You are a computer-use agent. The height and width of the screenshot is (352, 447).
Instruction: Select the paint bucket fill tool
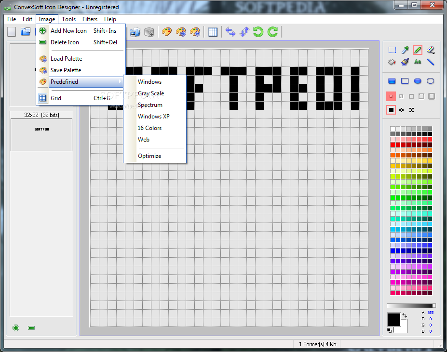392,62
